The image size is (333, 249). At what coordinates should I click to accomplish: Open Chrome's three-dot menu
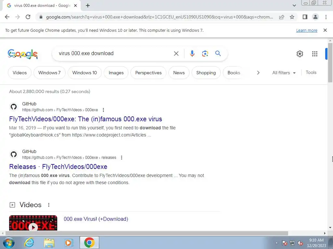(x=326, y=17)
